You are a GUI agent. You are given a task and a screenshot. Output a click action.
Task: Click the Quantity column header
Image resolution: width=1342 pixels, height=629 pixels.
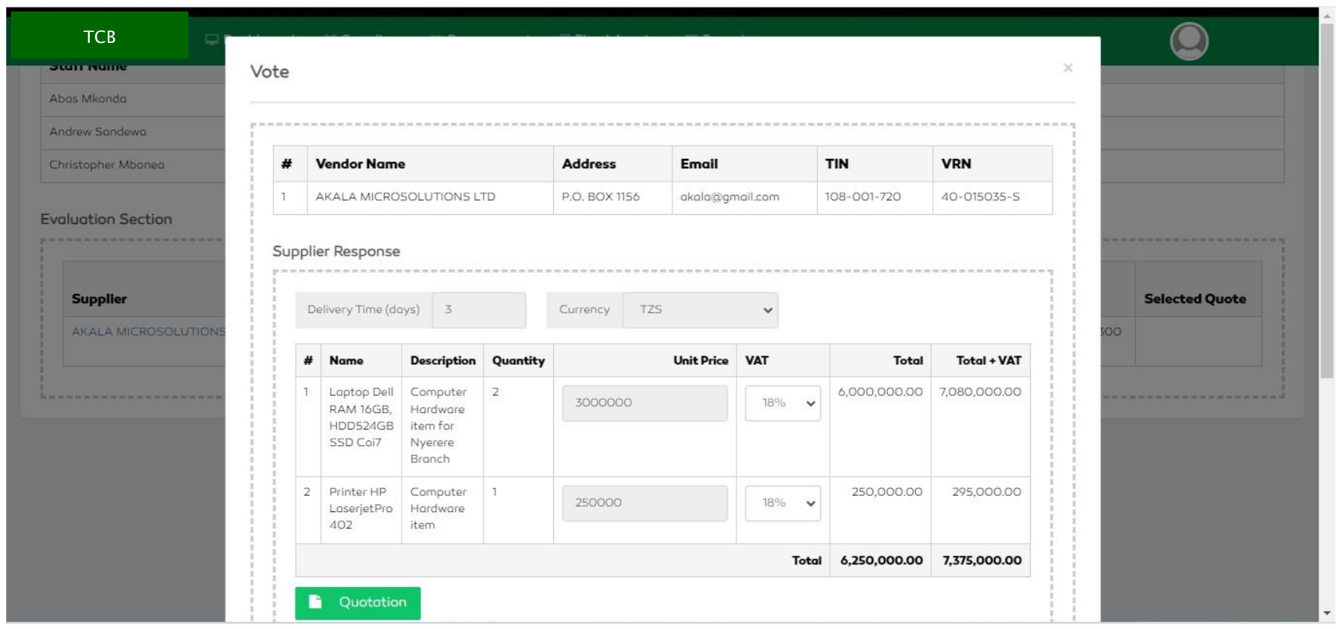[x=518, y=360]
